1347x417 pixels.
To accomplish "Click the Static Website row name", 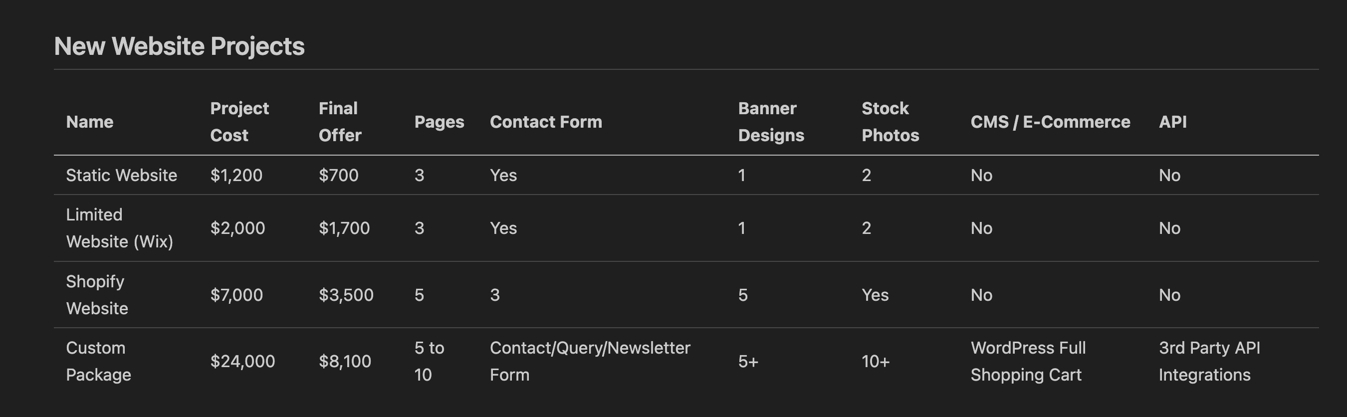I will [121, 175].
